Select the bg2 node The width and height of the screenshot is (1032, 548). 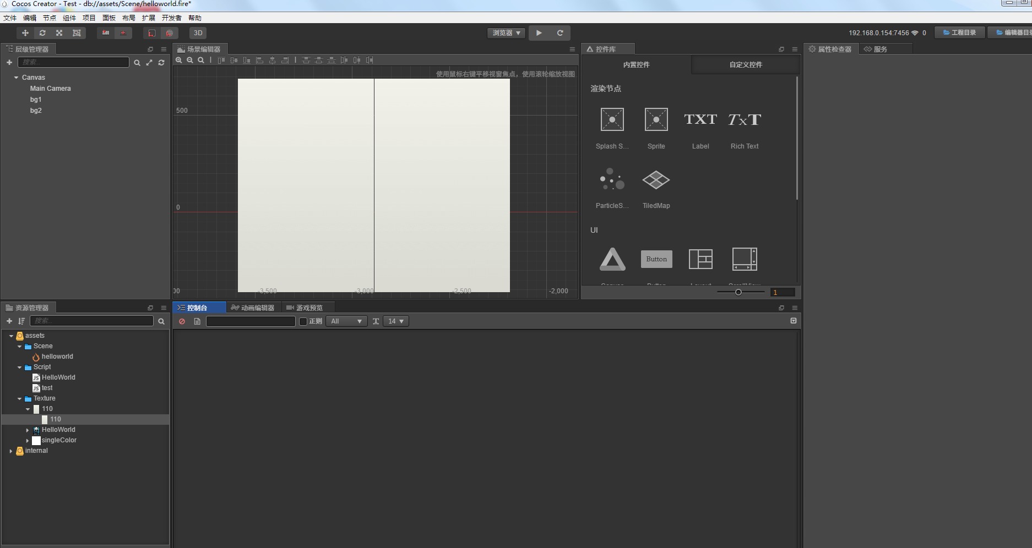pyautogui.click(x=36, y=111)
